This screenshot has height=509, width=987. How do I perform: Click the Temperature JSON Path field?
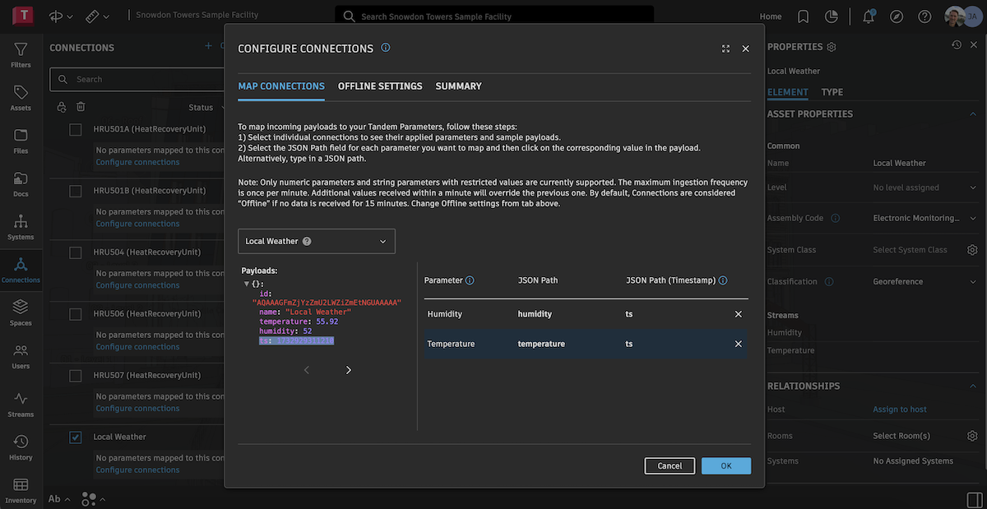click(541, 344)
